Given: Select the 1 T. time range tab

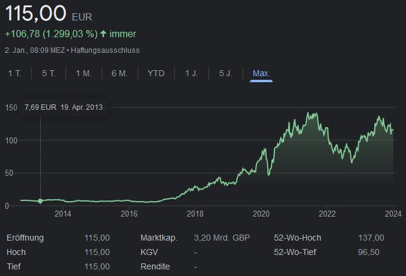Looking at the screenshot, I should [x=14, y=73].
